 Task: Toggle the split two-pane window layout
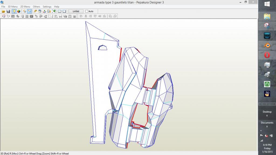click(60, 11)
